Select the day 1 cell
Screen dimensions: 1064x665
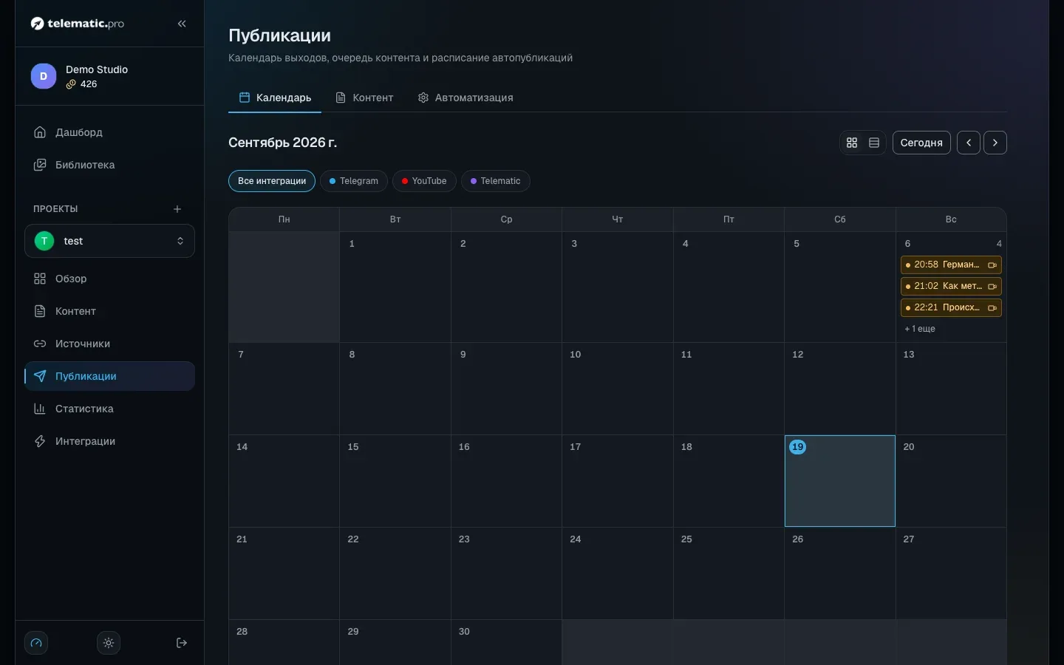pyautogui.click(x=395, y=287)
